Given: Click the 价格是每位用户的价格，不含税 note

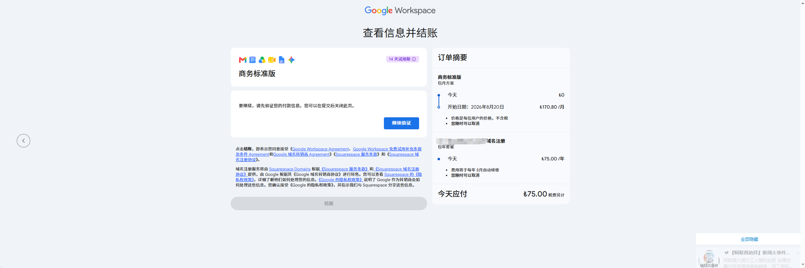Looking at the screenshot, I should click(479, 118).
